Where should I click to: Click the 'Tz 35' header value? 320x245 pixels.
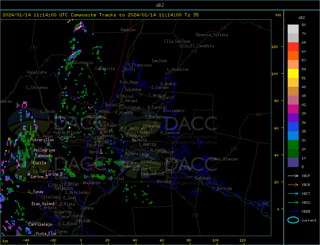click(191, 15)
